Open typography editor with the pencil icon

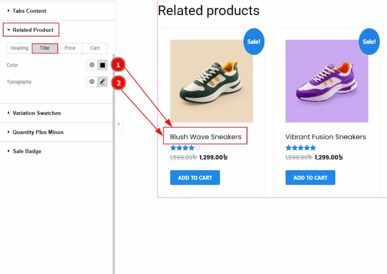[102, 82]
